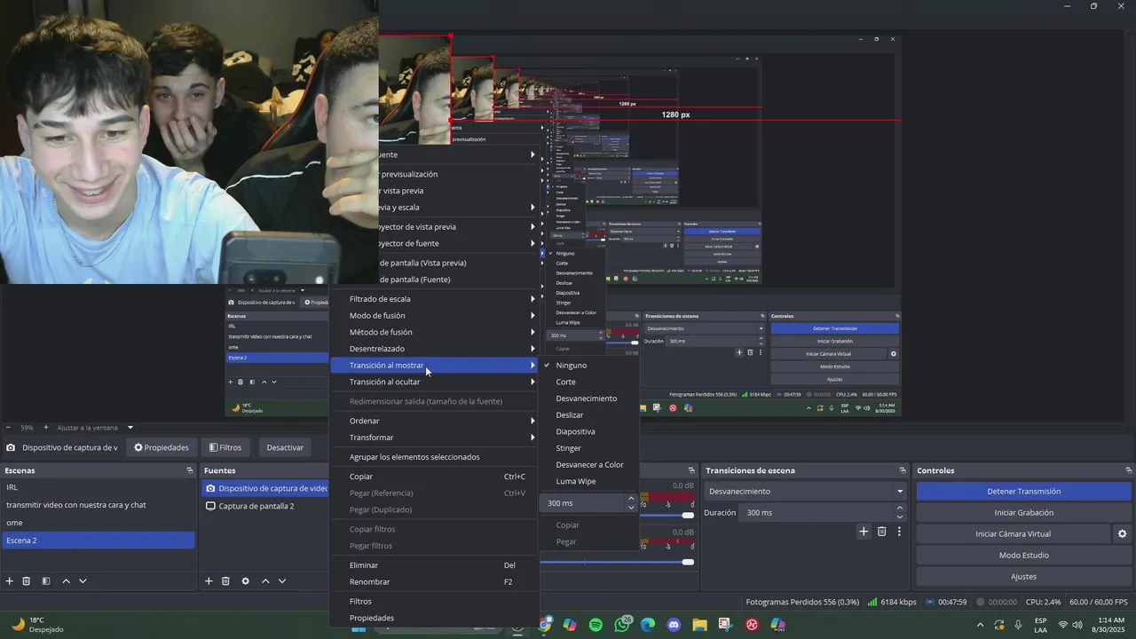This screenshot has width=1136, height=639.
Task: Open Ajustes in the Controles panel
Action: 1023,577
